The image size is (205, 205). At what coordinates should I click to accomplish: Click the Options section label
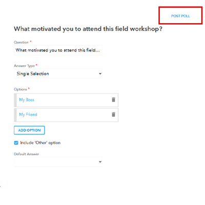[x=20, y=89]
